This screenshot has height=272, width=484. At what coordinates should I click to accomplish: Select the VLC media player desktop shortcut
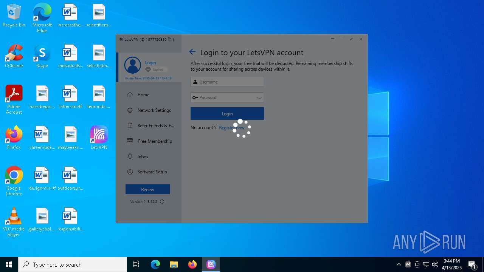(14, 222)
